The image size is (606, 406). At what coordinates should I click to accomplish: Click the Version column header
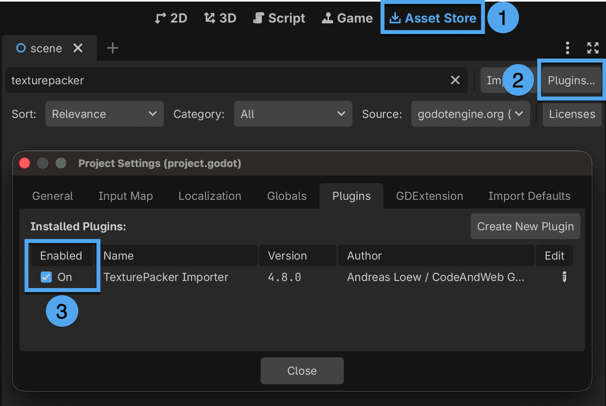pyautogui.click(x=297, y=256)
